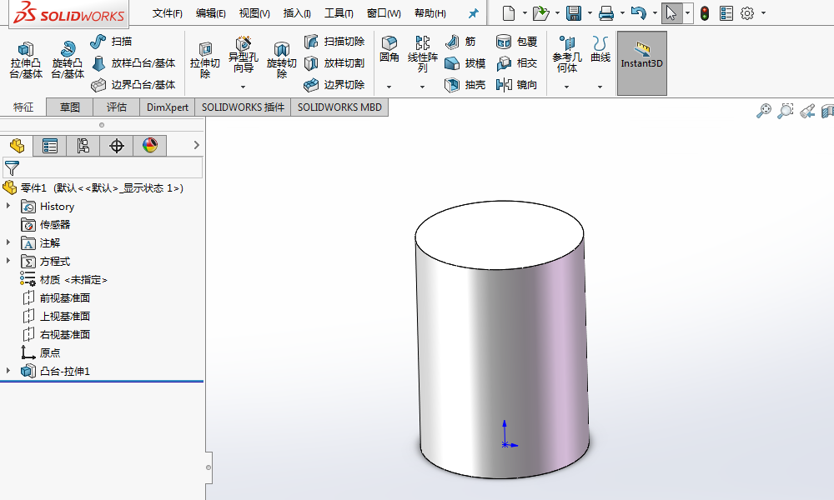The image size is (834, 500).
Task: Select the 圆角 fillet tool
Action: coord(389,50)
